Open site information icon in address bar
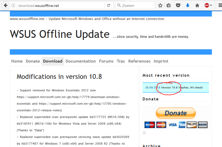The image size is (222, 147). click(13, 6)
